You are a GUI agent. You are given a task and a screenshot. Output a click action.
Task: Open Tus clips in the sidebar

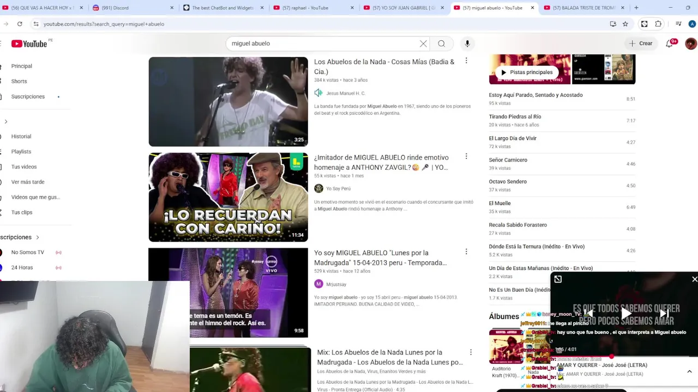(x=22, y=212)
